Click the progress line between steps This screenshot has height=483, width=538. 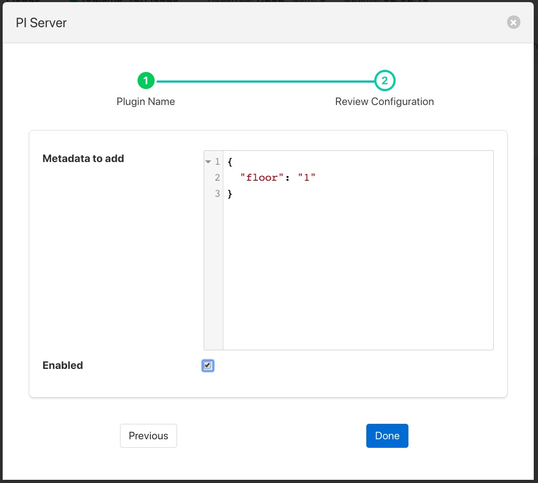pyautogui.click(x=265, y=81)
